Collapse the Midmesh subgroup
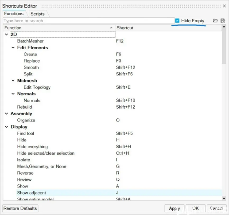Viewport: 229px width, 215px height. coord(13,81)
